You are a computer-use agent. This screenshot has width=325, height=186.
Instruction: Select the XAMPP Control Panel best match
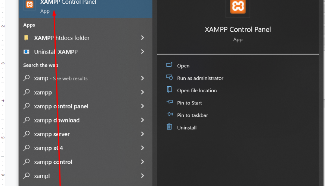point(86,7)
